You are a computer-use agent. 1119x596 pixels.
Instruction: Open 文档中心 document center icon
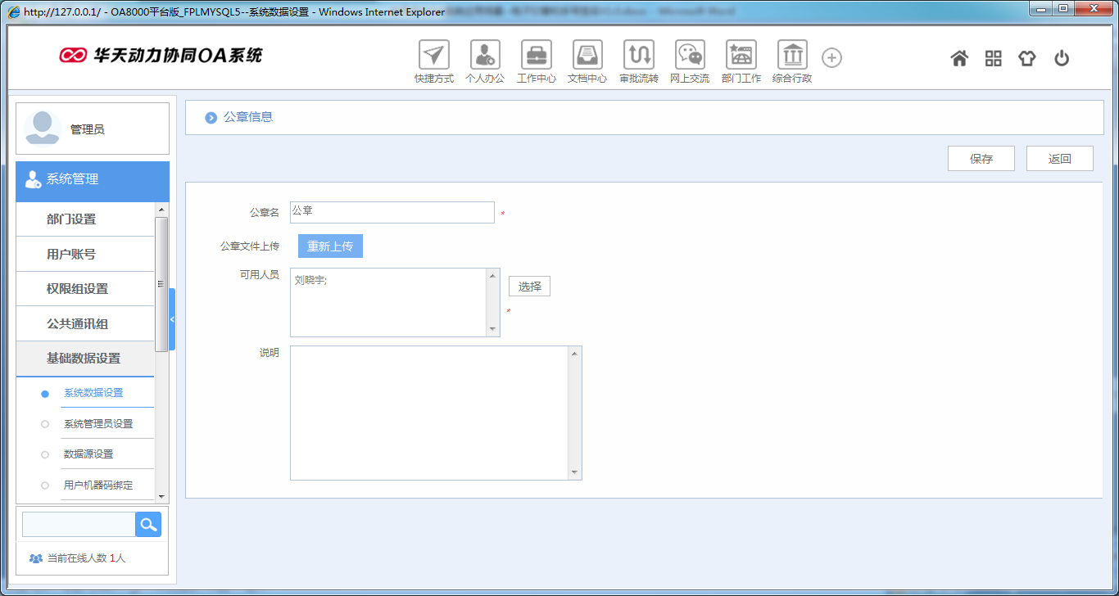coord(587,56)
